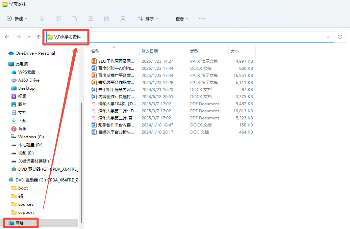This screenshot has height=229, width=350.
Task: Sort by 修改日期 column header
Action: (x=150, y=51)
